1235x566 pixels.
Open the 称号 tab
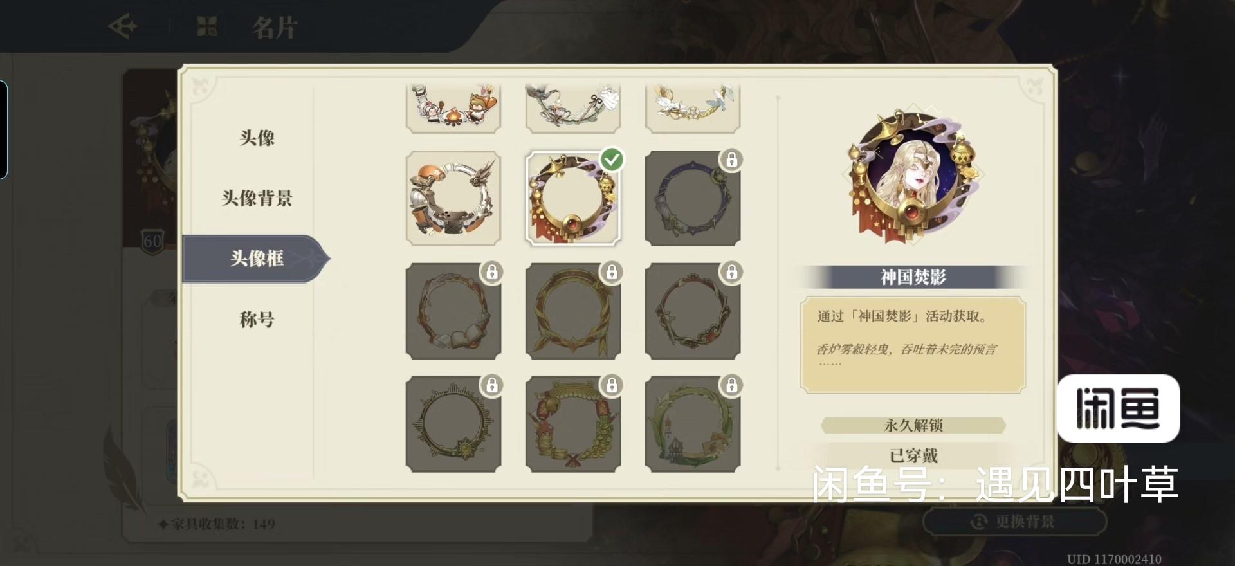257,319
